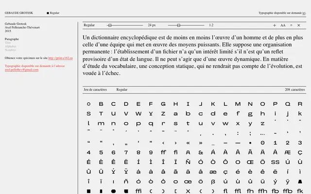Viewport: 311px width, 194px height.
Task: Click the AA uppercase icon in tester toolbar
Action: tap(283, 25)
